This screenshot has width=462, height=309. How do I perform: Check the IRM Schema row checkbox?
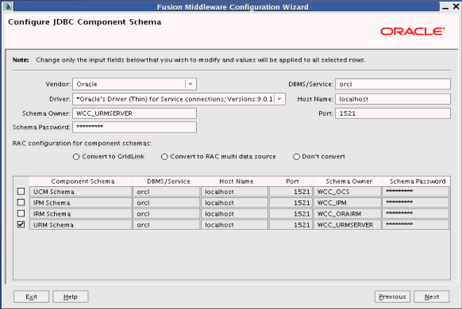[x=21, y=213]
